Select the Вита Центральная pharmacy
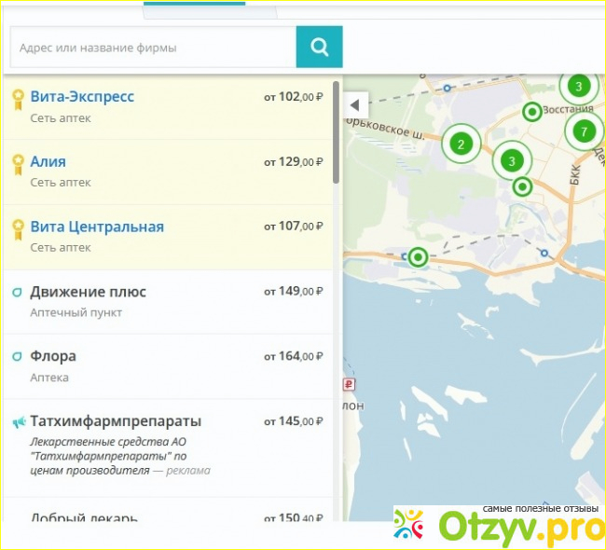Screen dimensions: 606x550 click(x=97, y=227)
